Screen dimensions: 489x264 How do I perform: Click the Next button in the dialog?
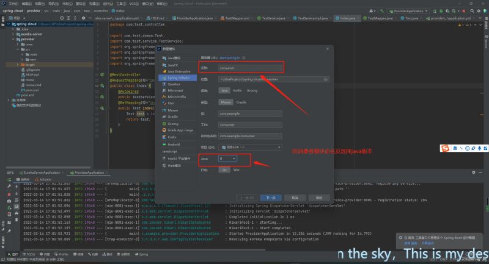pos(271,198)
